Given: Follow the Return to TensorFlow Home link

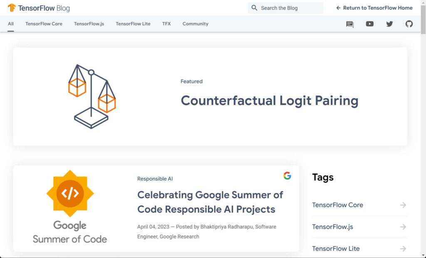Looking at the screenshot, I should (x=374, y=7).
